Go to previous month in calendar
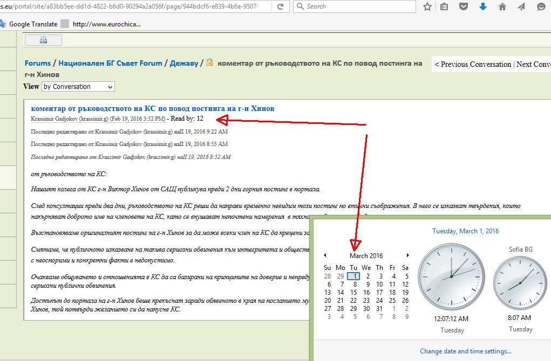The height and width of the screenshot is (361, 551). point(325,255)
